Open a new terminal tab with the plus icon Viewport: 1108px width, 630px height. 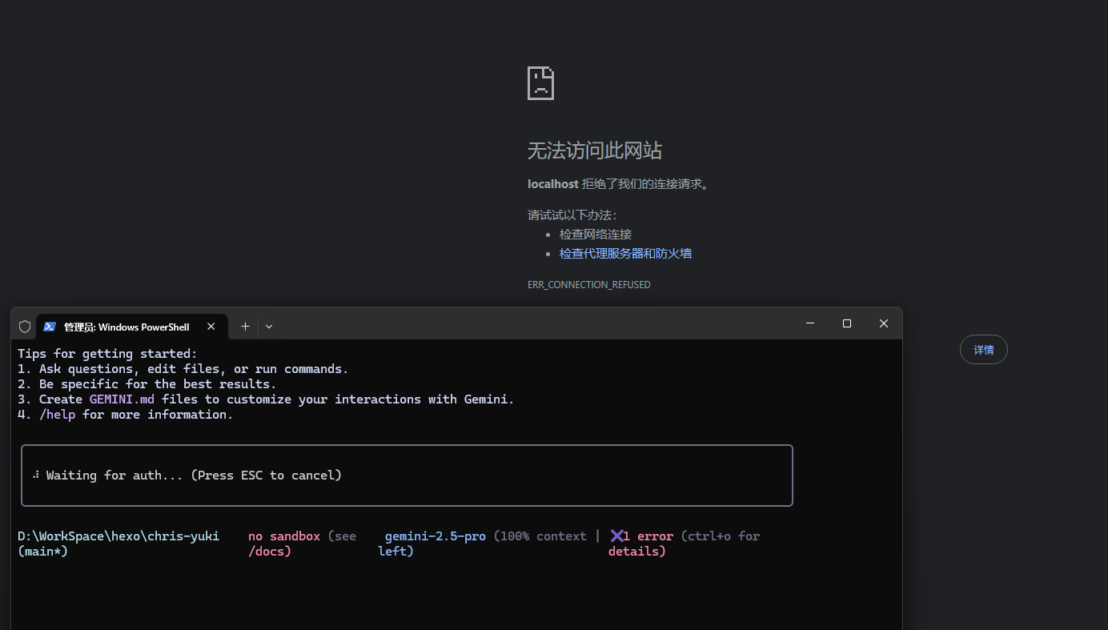[x=245, y=326]
